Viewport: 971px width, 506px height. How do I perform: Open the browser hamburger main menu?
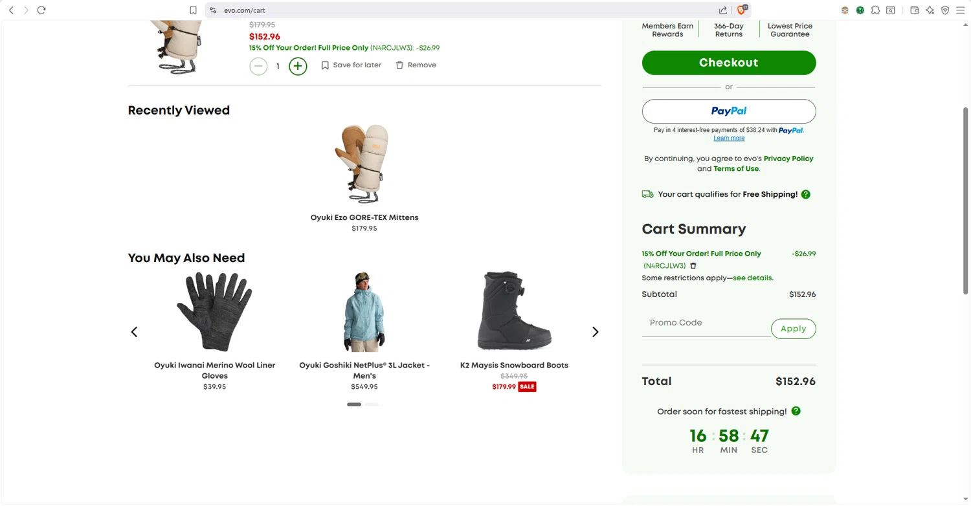(x=960, y=10)
